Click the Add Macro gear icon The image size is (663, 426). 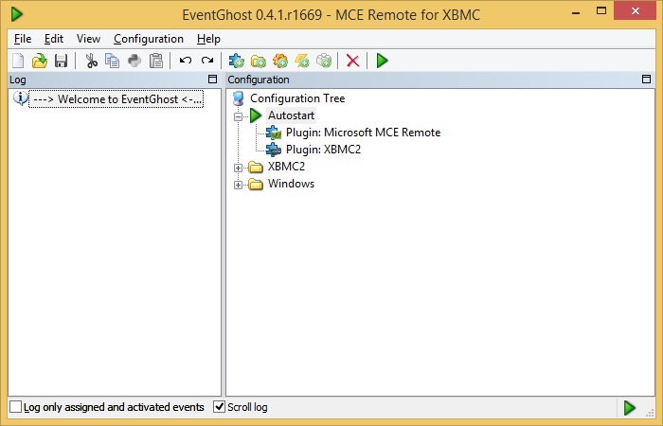(x=280, y=61)
